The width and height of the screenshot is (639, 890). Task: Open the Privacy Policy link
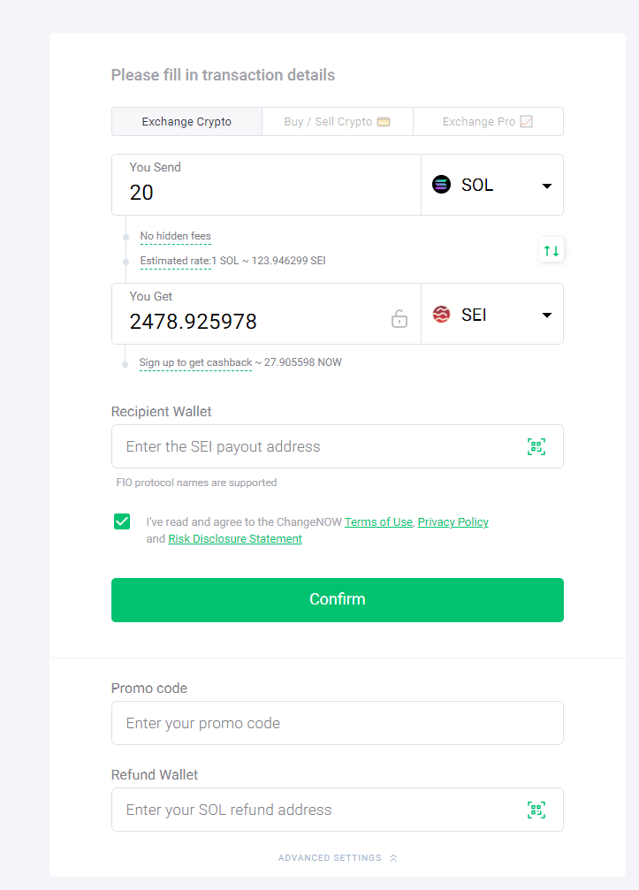(x=453, y=522)
